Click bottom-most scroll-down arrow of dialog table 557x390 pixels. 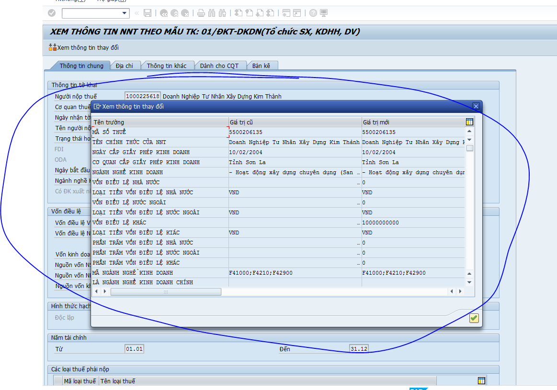click(x=469, y=282)
